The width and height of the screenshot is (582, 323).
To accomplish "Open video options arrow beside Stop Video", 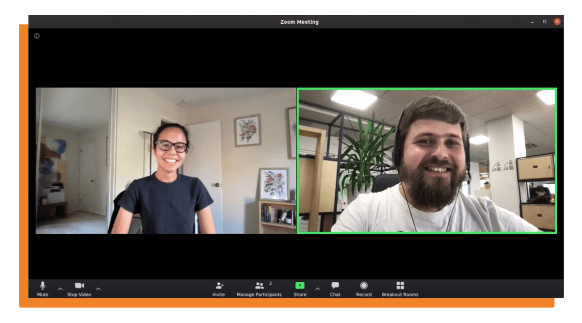I will (x=98, y=289).
